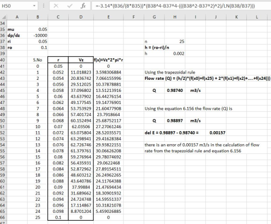This screenshot has width=271, height=224.
Task: Select column B header
Action: pyautogui.click(x=38, y=17)
